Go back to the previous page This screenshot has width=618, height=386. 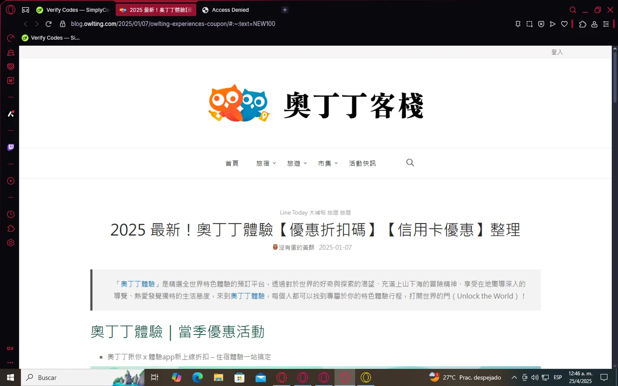[x=26, y=24]
